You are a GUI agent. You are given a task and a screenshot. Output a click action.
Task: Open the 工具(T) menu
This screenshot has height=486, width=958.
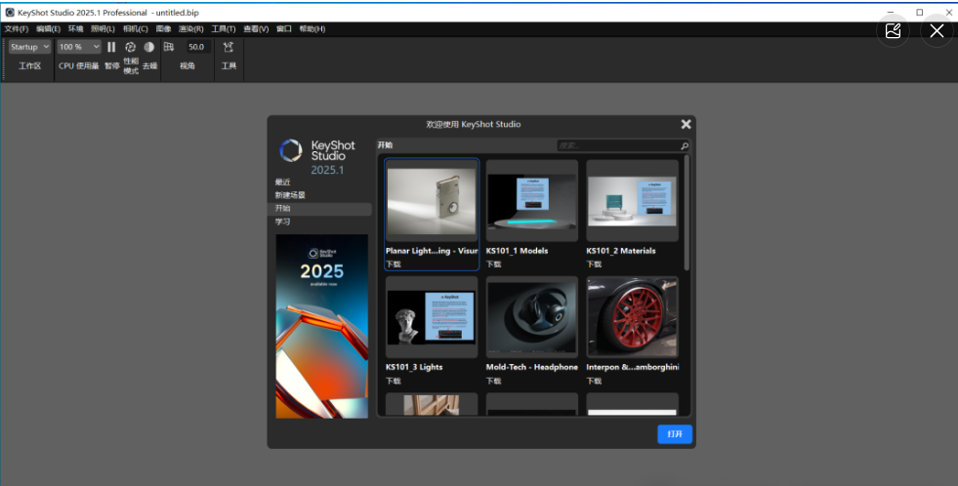[x=224, y=28]
